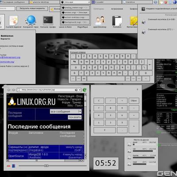This screenshot has height=177, width=177.
Task: Select the openDesktop widget icon
Action: coord(100,21)
